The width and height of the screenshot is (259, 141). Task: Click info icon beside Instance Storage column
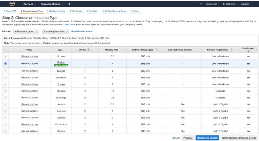click(x=156, y=50)
